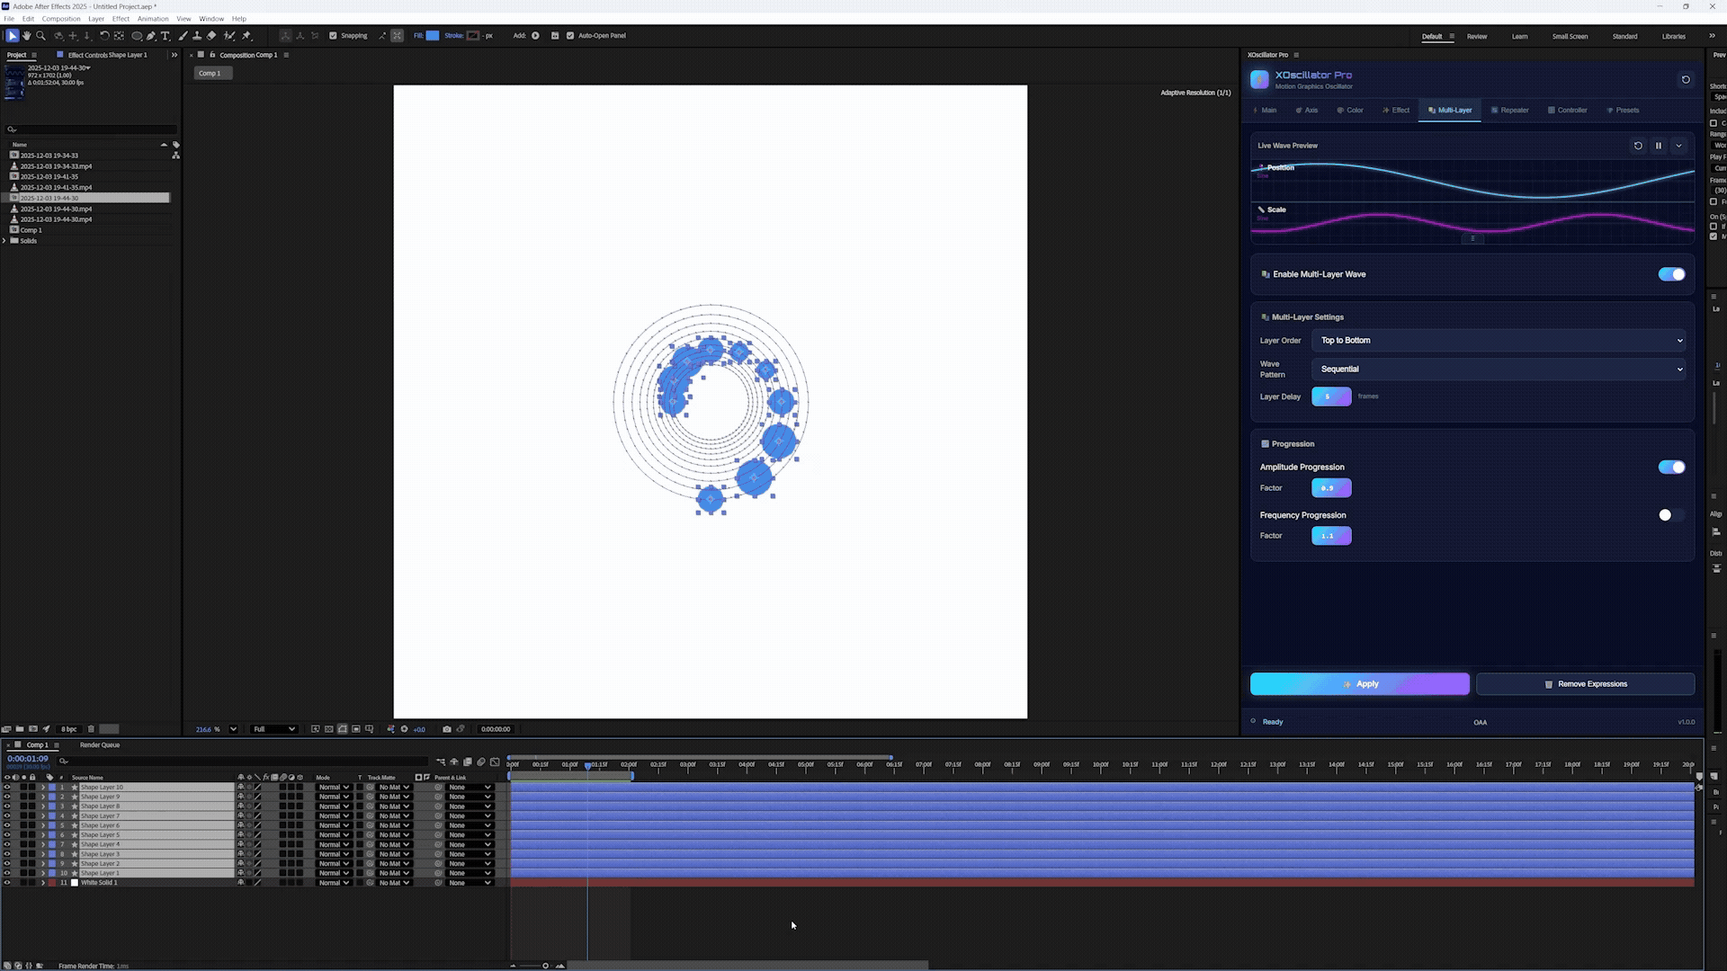Image resolution: width=1727 pixels, height=971 pixels.
Task: Click the XOscillator Pro reset icon
Action: pos(1686,80)
